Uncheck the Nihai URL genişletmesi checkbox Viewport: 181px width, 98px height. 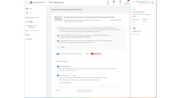(x=58, y=75)
